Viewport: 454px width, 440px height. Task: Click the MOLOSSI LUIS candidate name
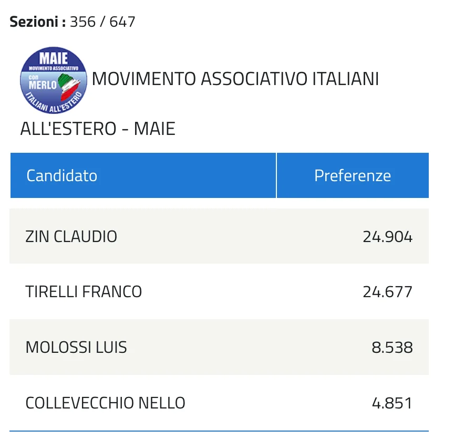tap(76, 347)
